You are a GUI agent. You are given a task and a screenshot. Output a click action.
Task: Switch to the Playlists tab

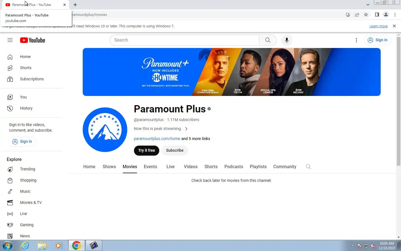[258, 166]
